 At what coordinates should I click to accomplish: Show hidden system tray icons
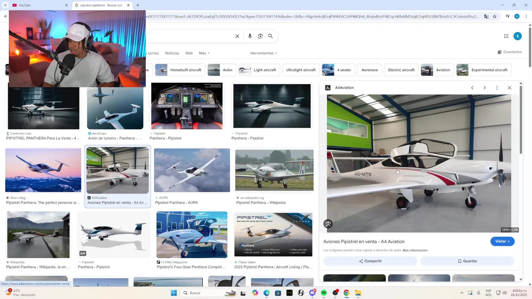pyautogui.click(x=462, y=293)
